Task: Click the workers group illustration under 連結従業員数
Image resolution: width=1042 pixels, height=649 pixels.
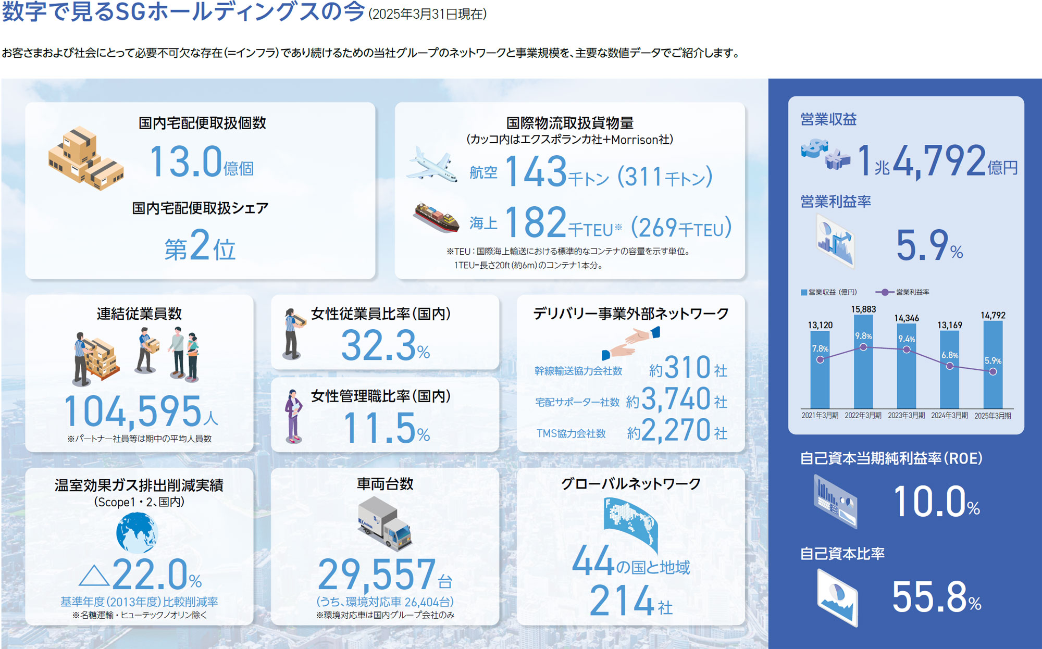Action: click(136, 356)
